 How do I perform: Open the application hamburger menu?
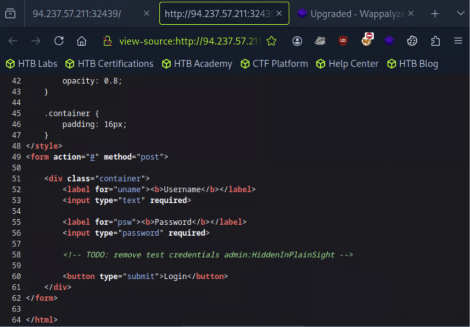[458, 41]
